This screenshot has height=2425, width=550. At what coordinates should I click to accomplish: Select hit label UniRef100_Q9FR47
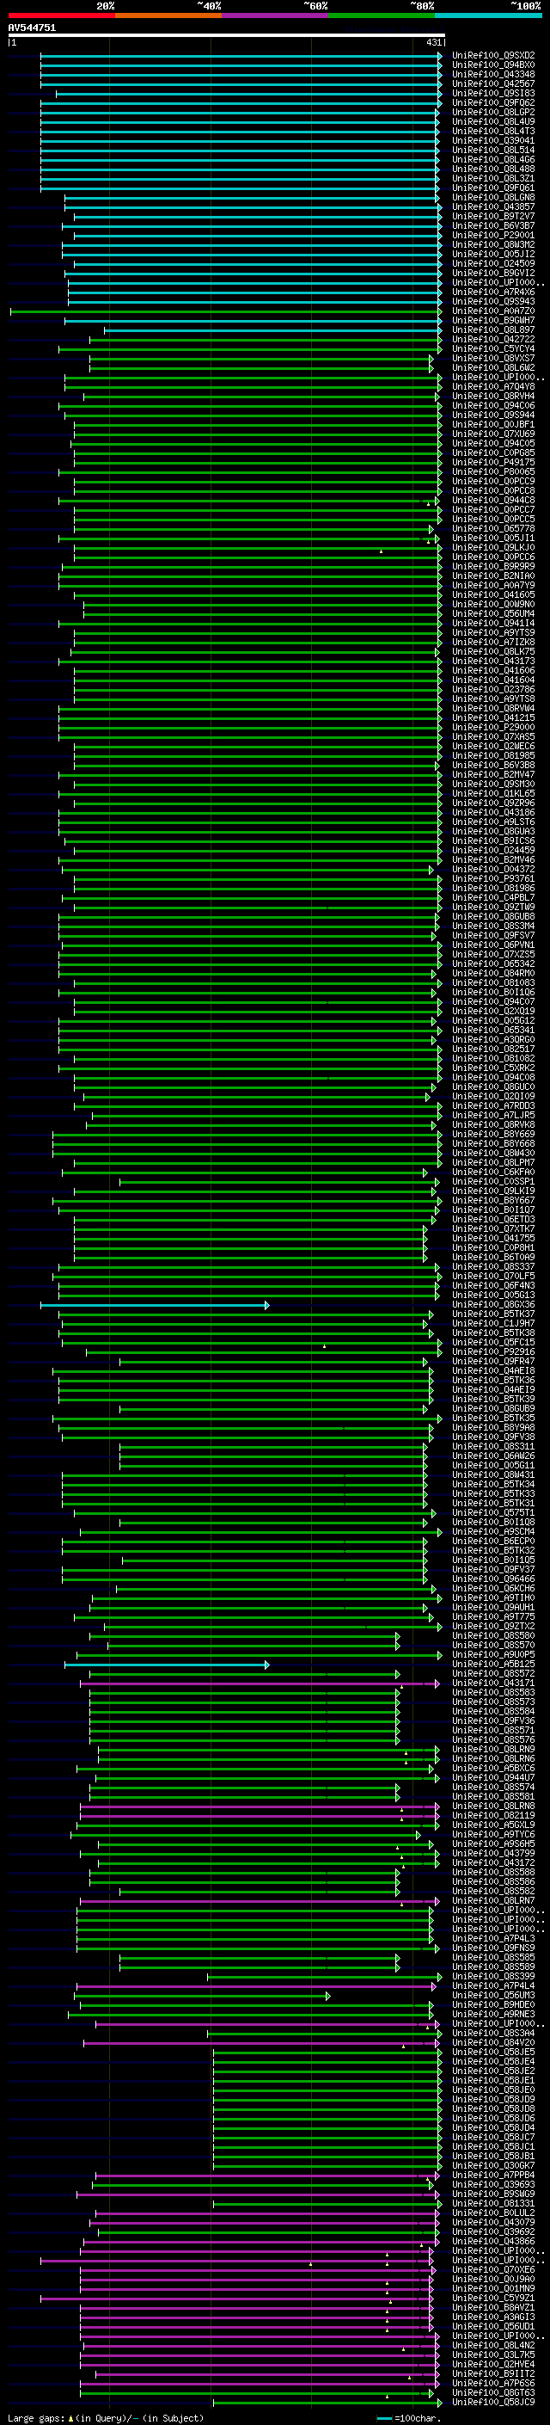(493, 1361)
